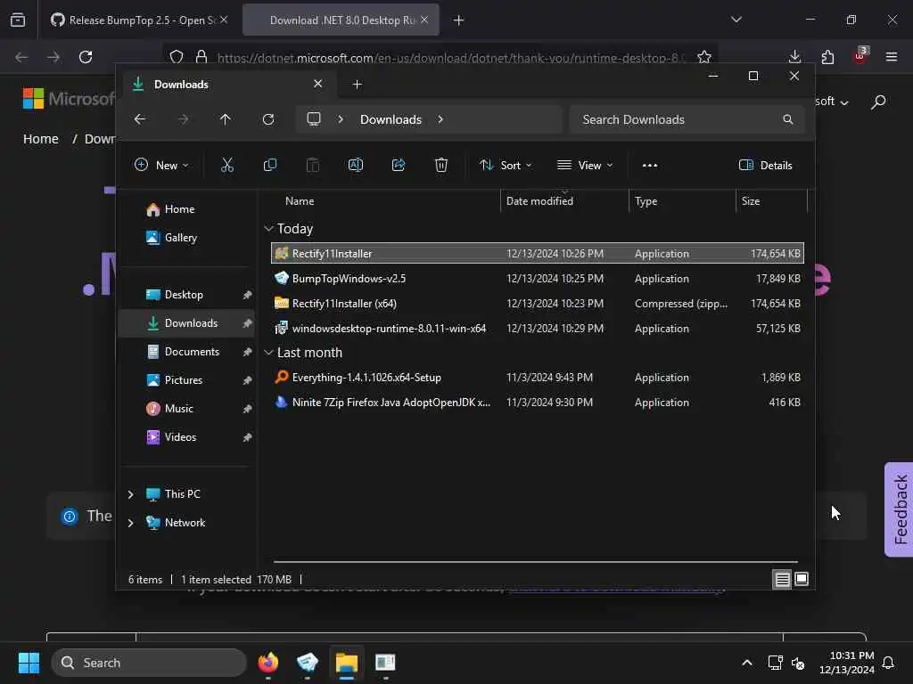Screen dimensions: 913x684
Task: Open the See more ellipsis menu
Action: click(650, 165)
